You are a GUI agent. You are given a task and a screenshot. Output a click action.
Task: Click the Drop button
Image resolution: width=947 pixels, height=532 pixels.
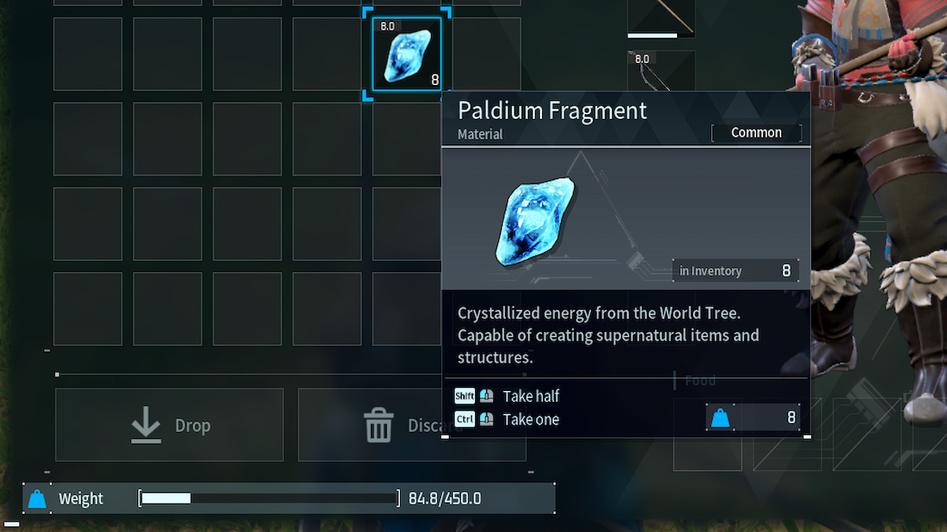(x=169, y=425)
